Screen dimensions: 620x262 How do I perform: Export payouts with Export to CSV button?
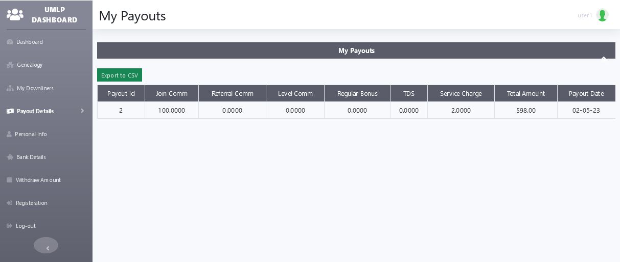point(120,75)
